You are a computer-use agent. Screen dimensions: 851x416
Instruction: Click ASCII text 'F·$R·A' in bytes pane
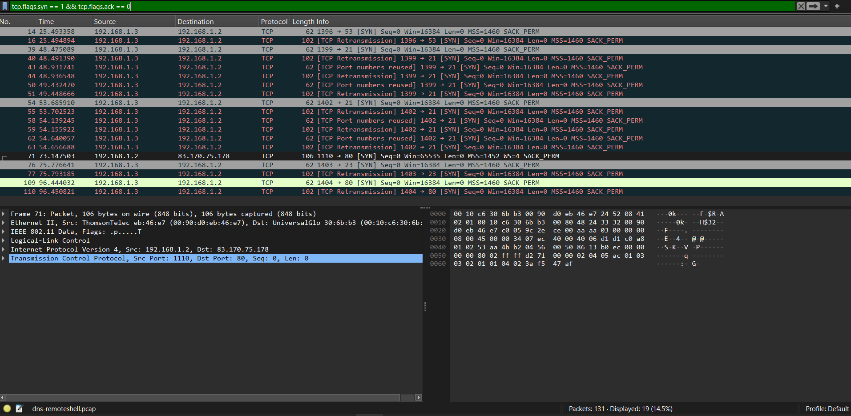pyautogui.click(x=712, y=214)
